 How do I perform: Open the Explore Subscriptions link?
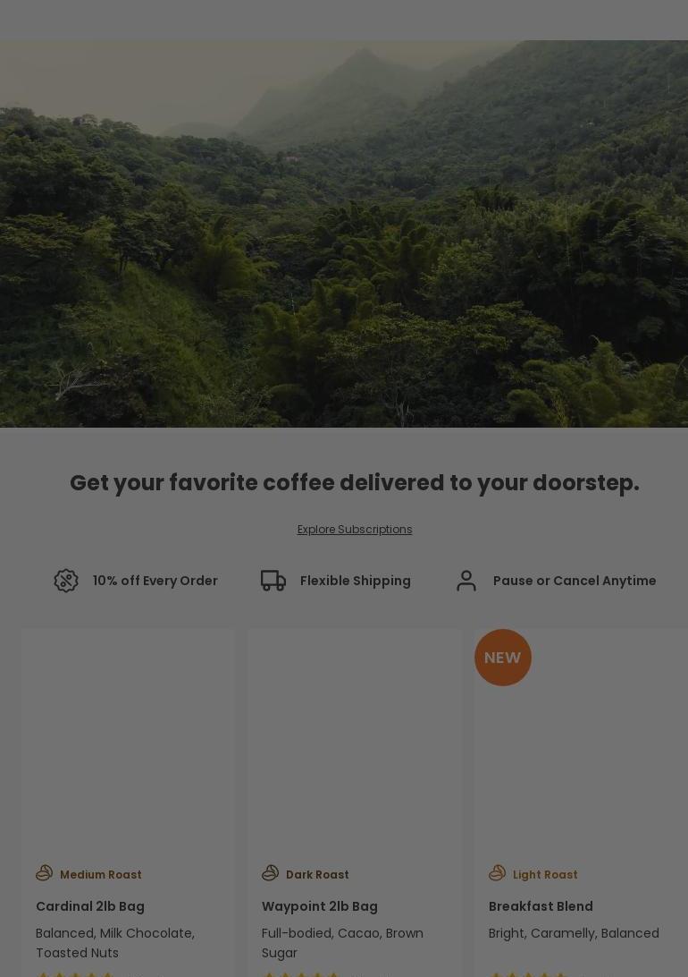[355, 530]
